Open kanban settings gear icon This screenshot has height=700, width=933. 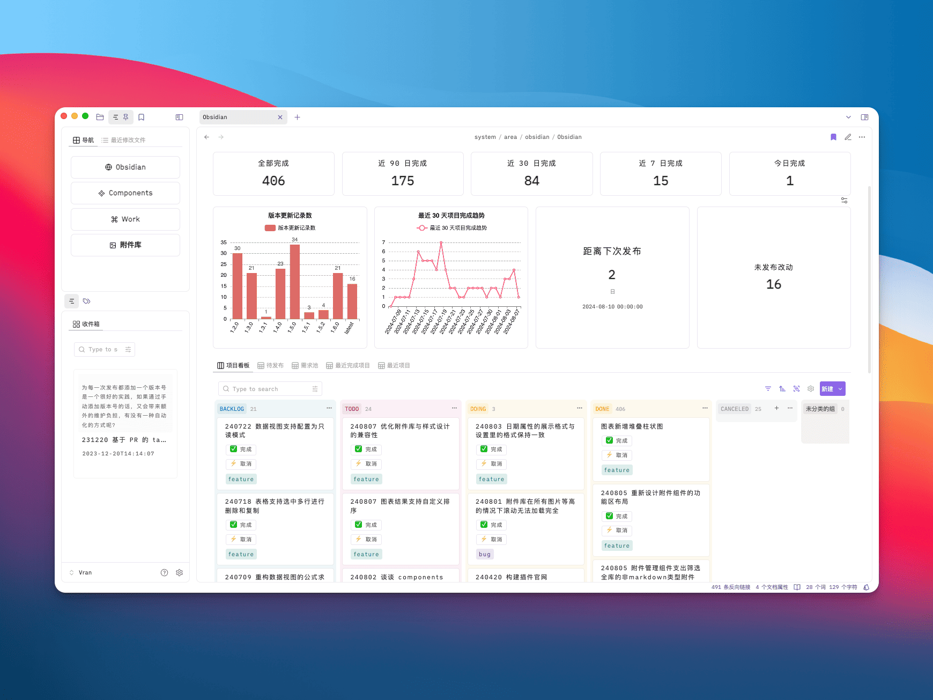coord(811,388)
